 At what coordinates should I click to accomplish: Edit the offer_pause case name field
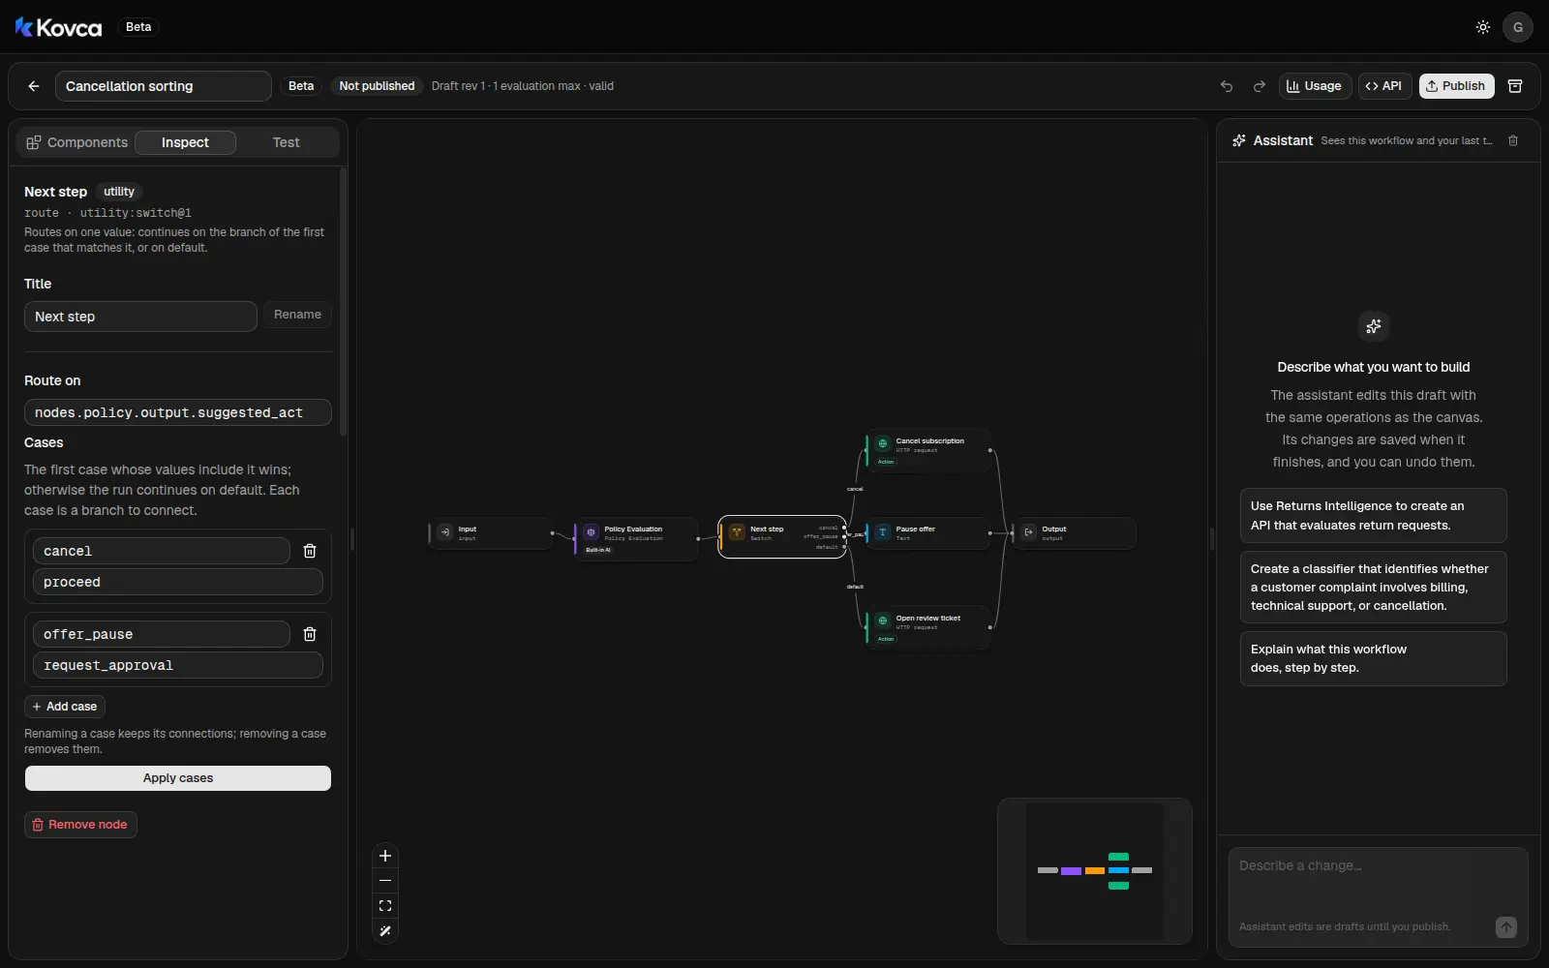162,634
